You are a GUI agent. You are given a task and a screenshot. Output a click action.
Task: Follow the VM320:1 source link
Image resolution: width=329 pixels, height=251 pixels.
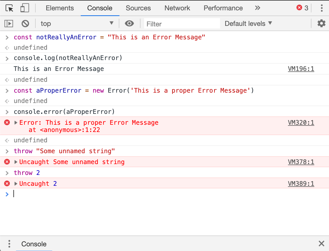click(301, 122)
